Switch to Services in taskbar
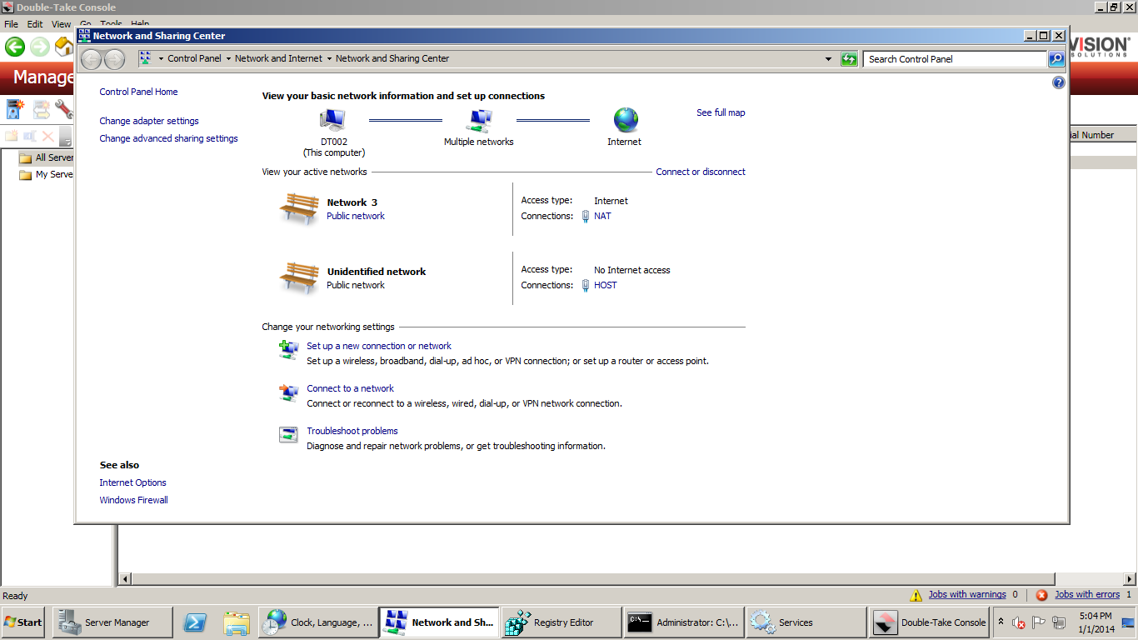1138x640 pixels. pos(806,622)
